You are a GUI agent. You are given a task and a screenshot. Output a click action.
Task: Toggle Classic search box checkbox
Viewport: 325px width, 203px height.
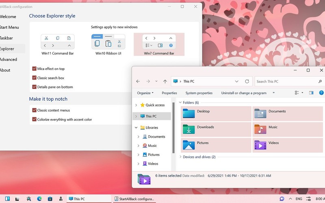35,78
